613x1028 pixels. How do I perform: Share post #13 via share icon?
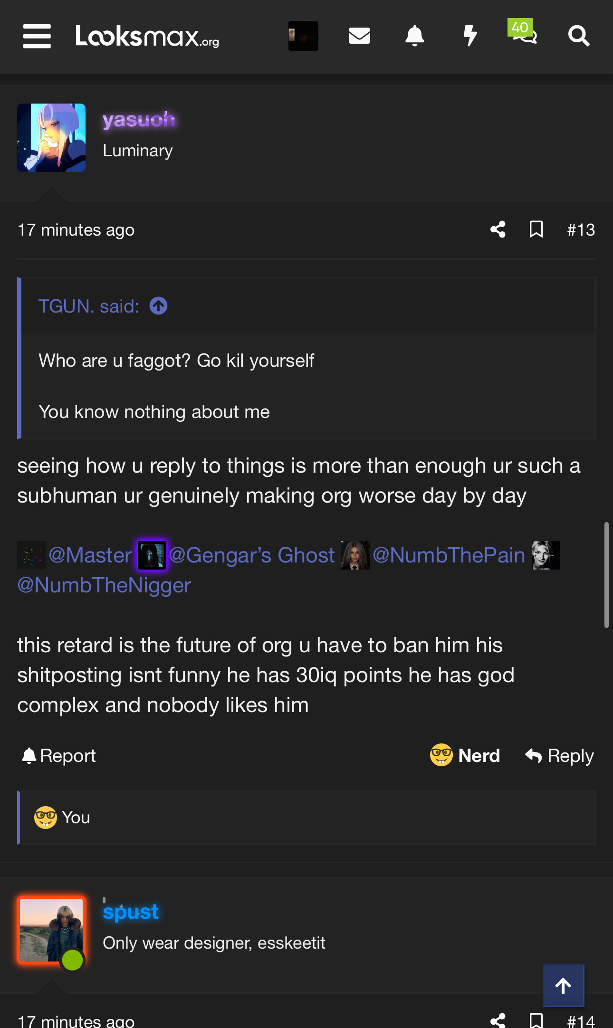[498, 229]
